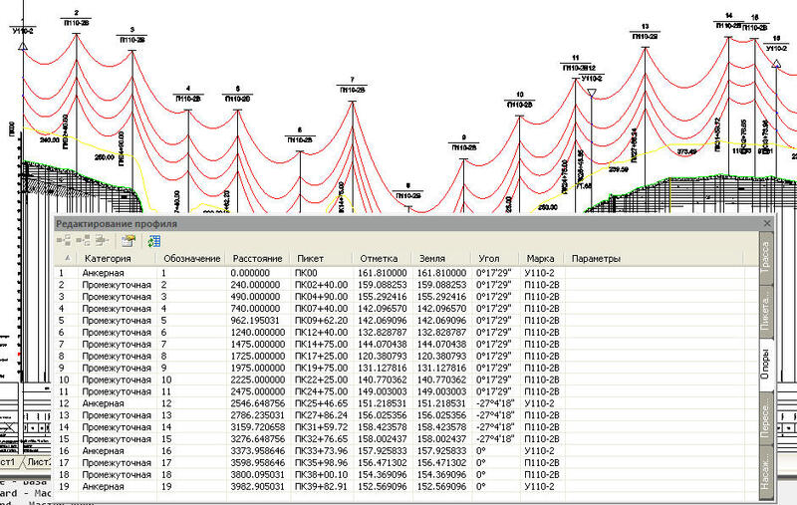Screen dimensions: 797x505
Task: Switch to the Лист2 sheet tab
Action: [x=40, y=462]
